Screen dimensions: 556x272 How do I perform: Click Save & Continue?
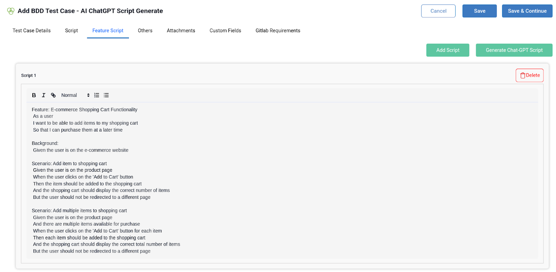[527, 11]
